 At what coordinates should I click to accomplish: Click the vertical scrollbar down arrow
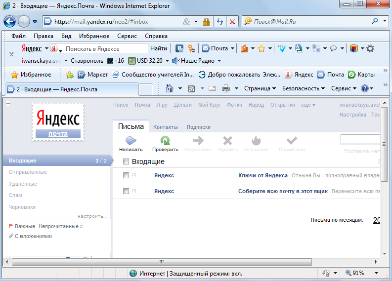[385, 254]
